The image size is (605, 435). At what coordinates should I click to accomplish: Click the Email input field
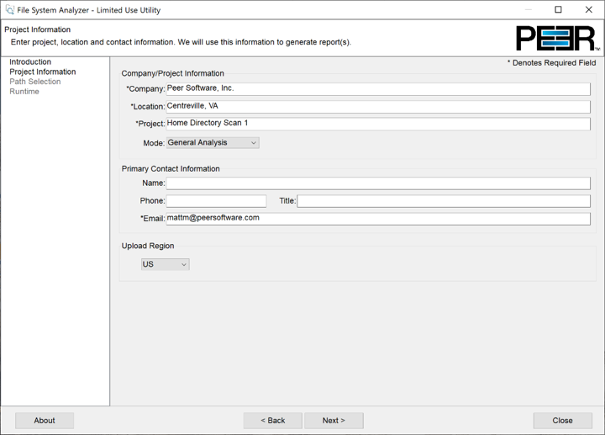pyautogui.click(x=378, y=219)
